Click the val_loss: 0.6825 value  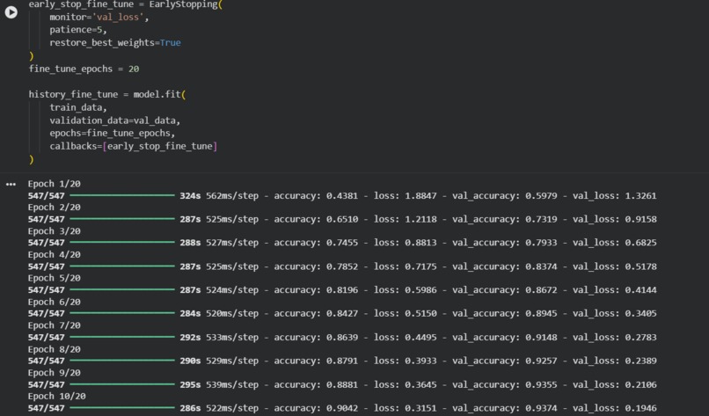pos(615,243)
